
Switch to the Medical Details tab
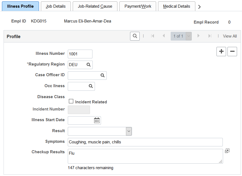coord(177,6)
